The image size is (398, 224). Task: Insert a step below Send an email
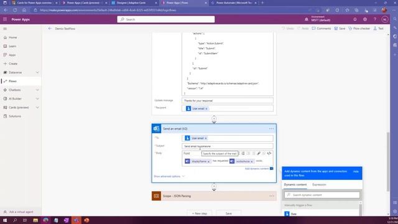214,187
